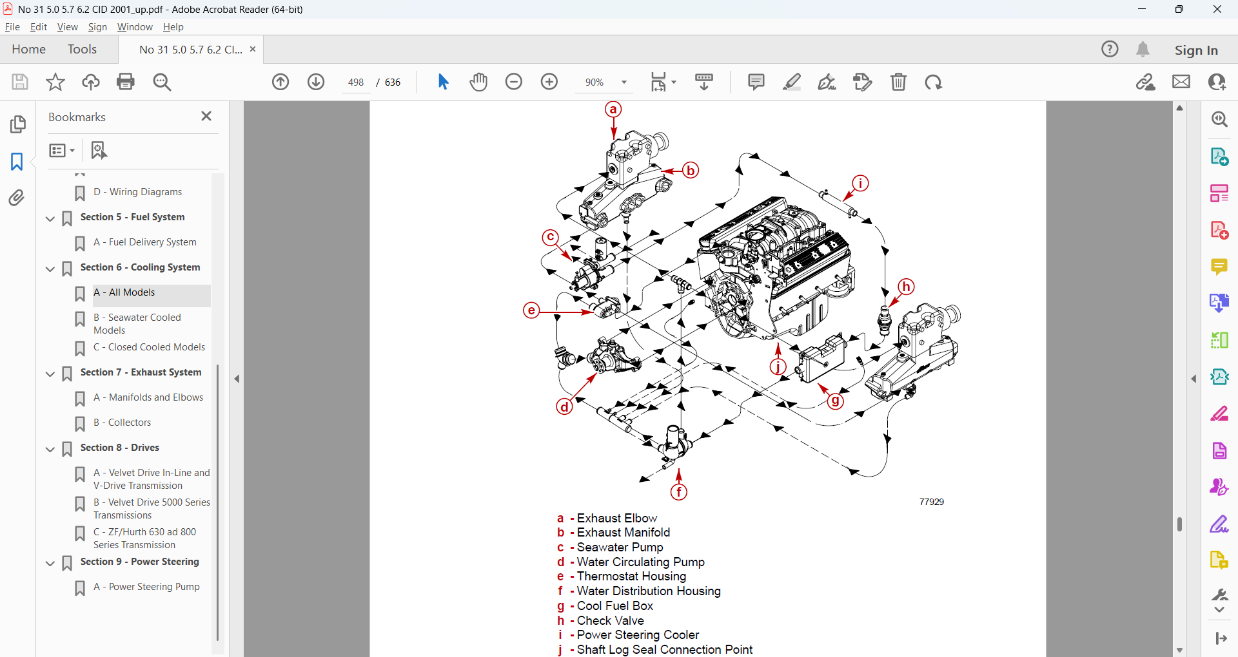Open the sign document pen tool
1238x657 pixels.
pos(827,82)
